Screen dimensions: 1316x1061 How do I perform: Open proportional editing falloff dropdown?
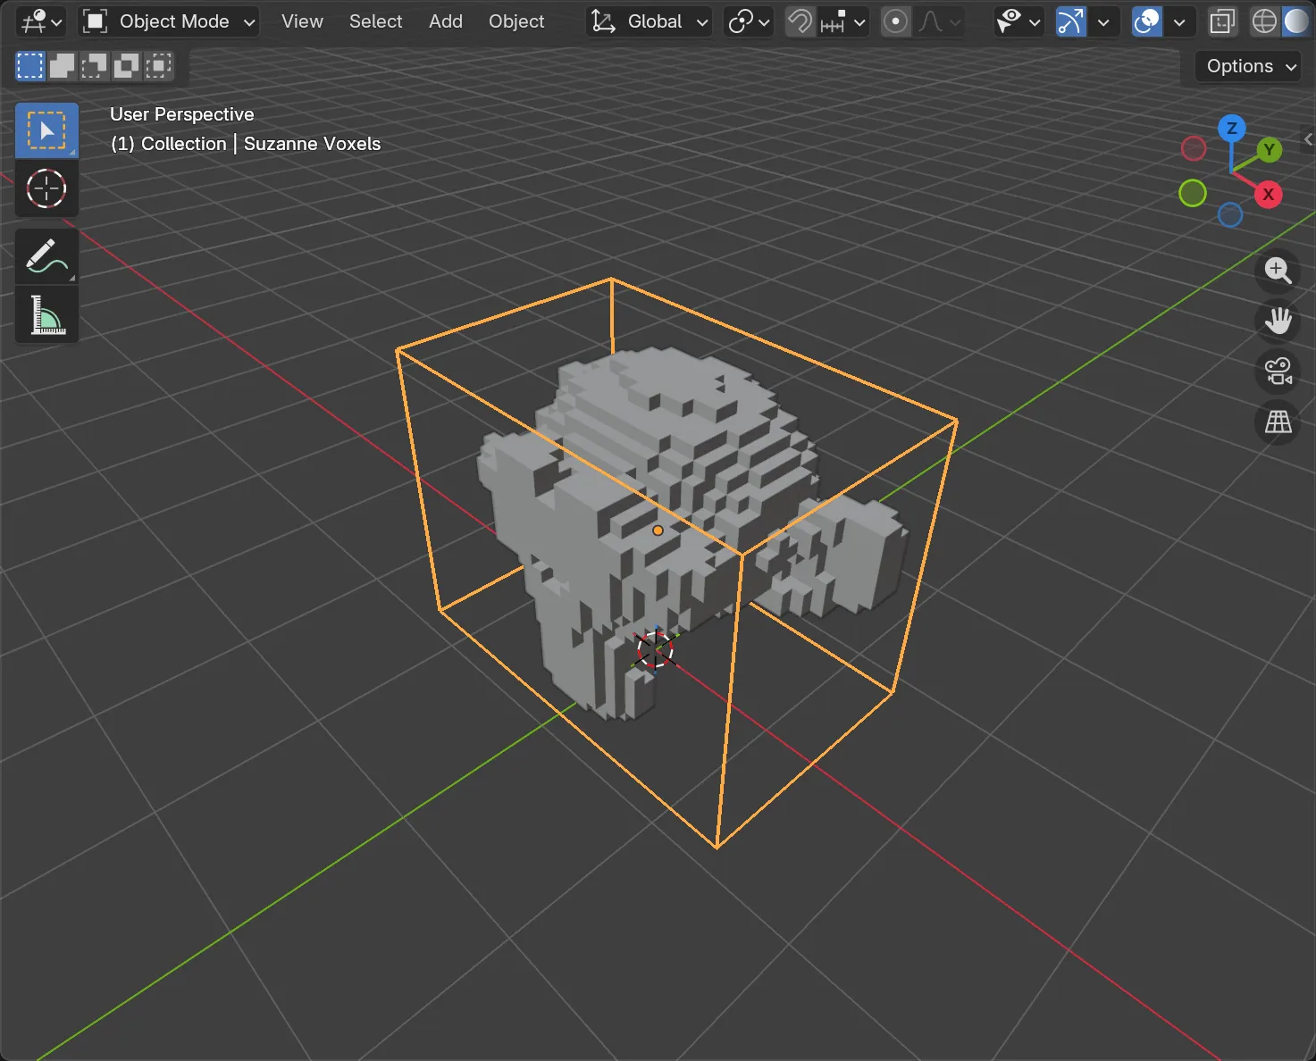click(x=939, y=21)
